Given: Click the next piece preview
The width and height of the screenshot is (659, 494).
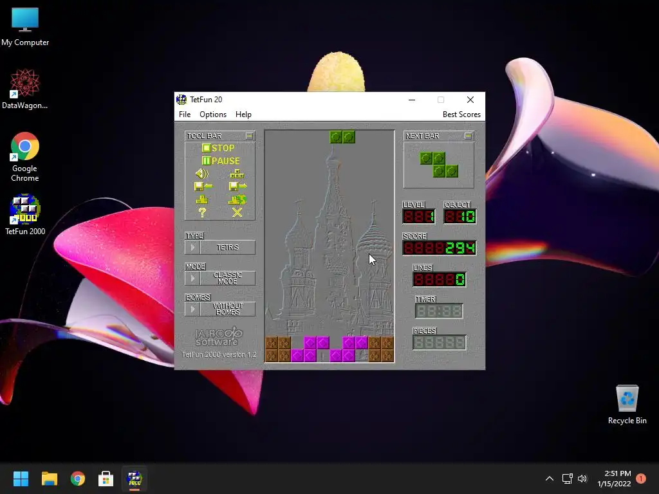Looking at the screenshot, I should click(x=439, y=165).
